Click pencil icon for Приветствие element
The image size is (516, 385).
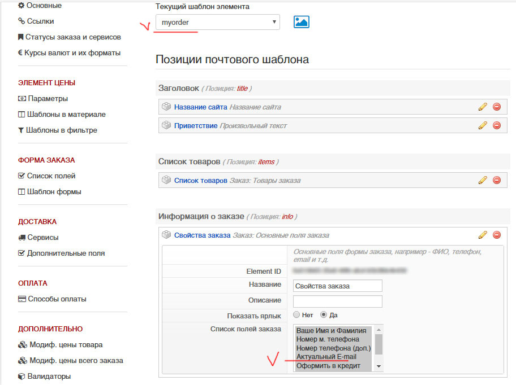[483, 125]
